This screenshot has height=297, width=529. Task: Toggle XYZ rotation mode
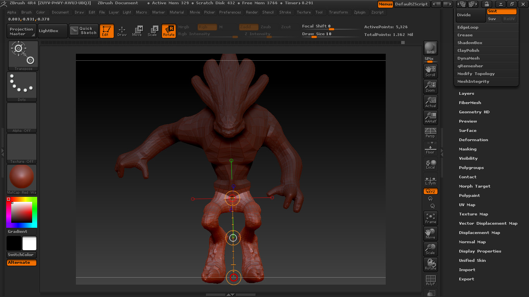point(430,191)
